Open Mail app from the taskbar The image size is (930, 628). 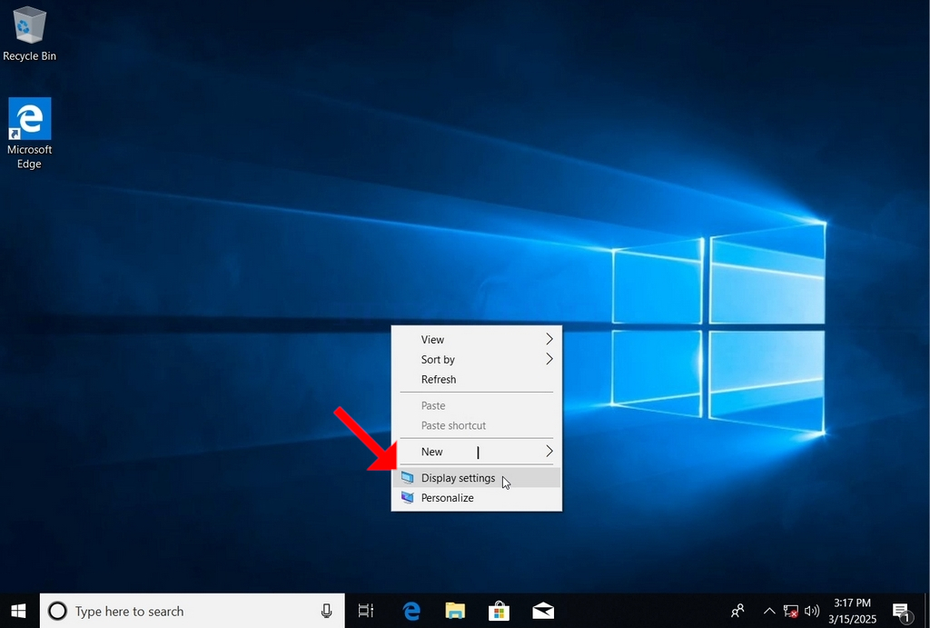[543, 611]
